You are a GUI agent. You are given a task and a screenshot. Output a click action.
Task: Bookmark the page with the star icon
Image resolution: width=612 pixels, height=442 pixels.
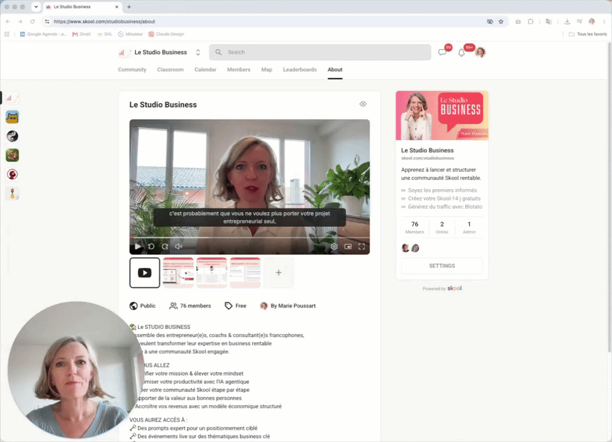click(x=501, y=21)
